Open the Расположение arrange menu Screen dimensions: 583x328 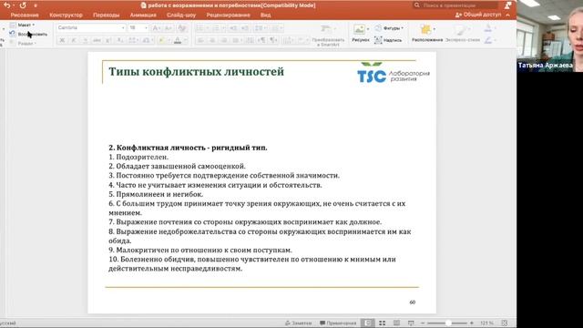(x=427, y=34)
